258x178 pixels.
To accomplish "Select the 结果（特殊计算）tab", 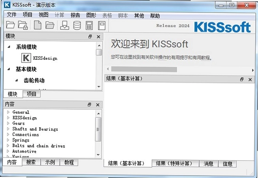I will point(175,163).
